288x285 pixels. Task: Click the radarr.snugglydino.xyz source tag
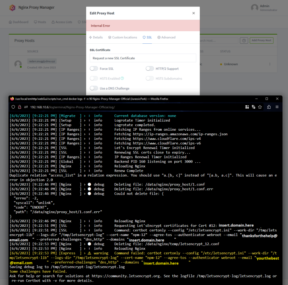(42, 61)
